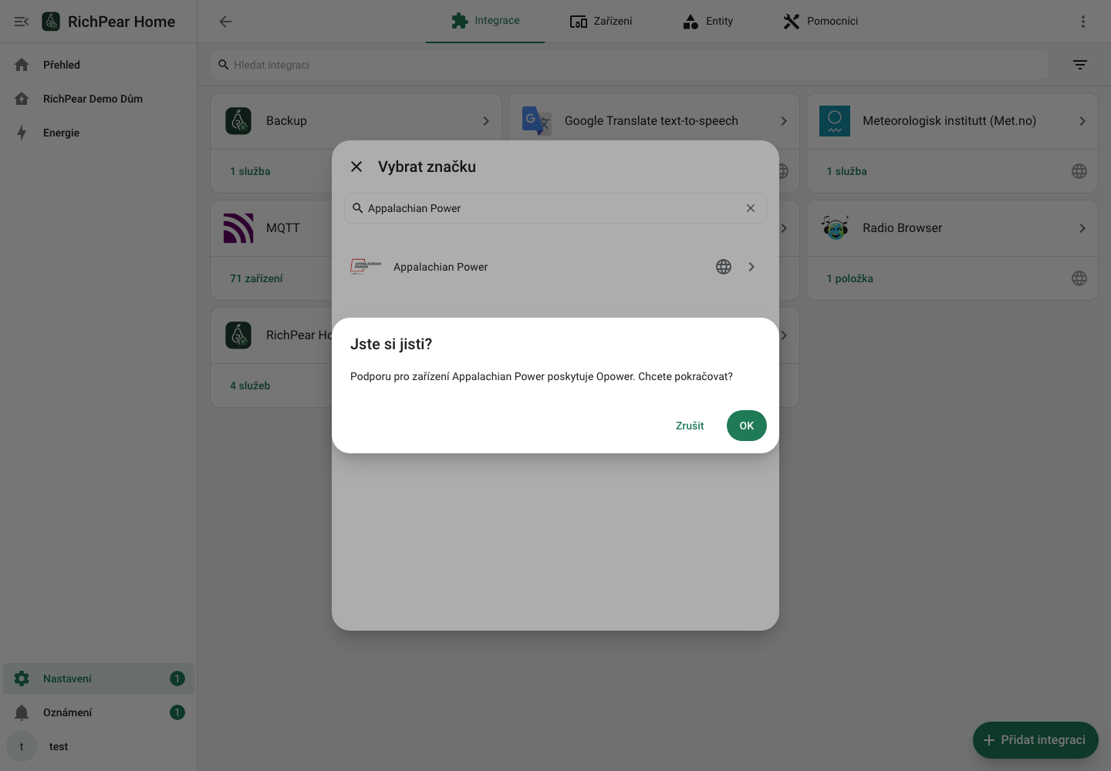Expand the Radio Browser chevron
This screenshot has height=771, width=1111.
1082,228
